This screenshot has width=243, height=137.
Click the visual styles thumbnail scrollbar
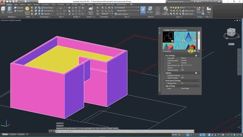pyautogui.click(x=199, y=40)
